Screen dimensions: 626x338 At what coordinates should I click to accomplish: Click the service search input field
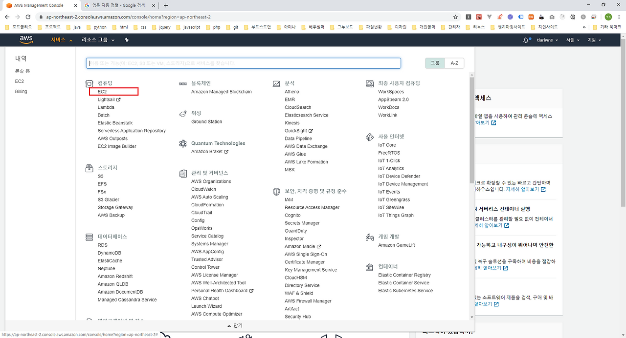(x=244, y=63)
